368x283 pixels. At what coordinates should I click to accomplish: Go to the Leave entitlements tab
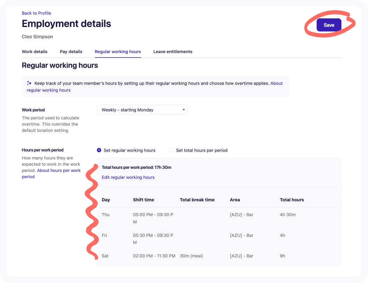tap(173, 51)
